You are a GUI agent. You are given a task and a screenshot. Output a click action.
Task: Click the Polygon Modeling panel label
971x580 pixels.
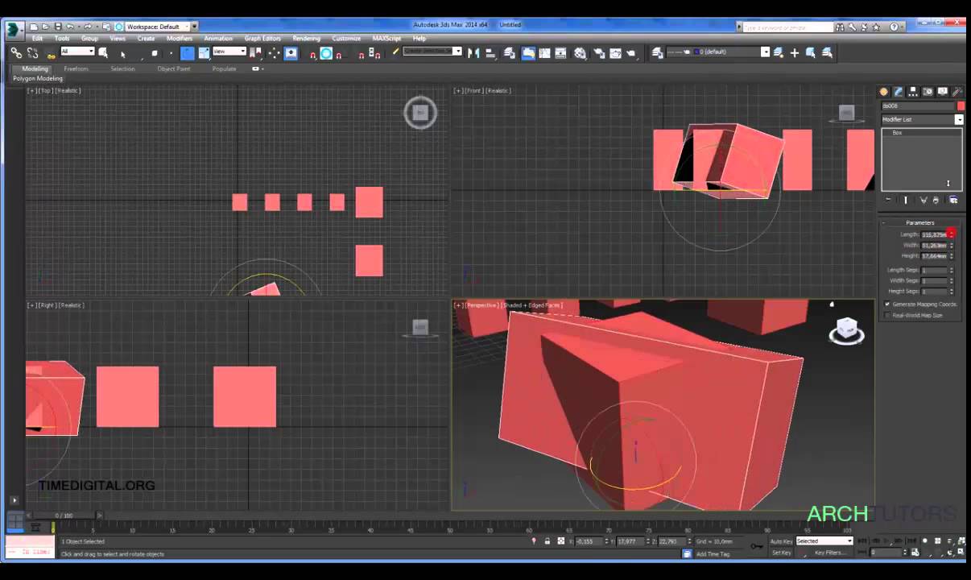[x=38, y=79]
